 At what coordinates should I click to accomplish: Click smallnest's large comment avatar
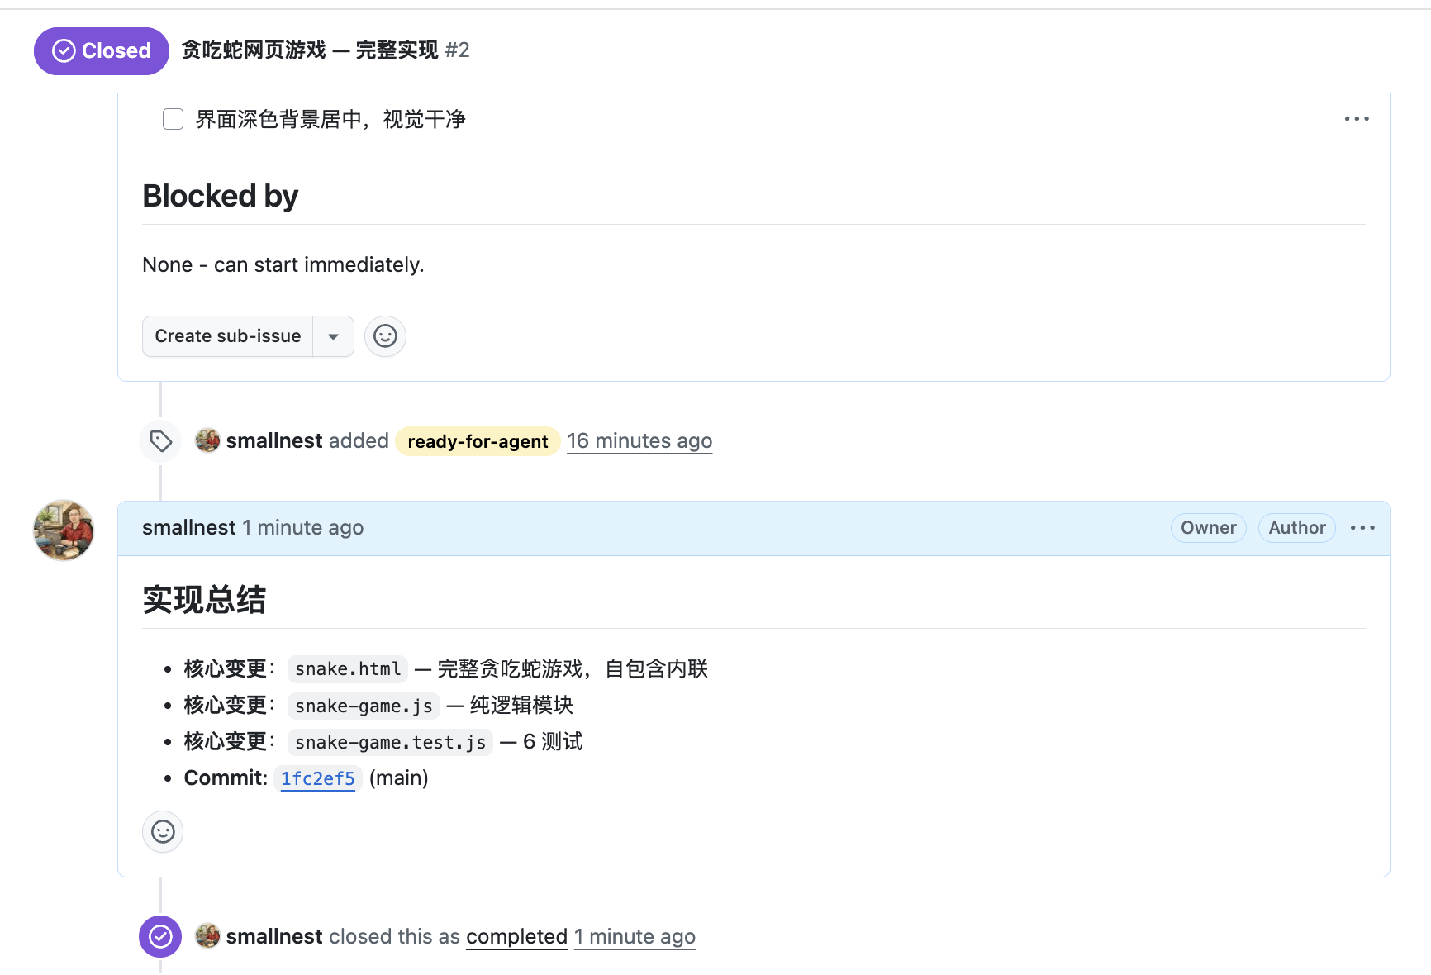click(64, 530)
